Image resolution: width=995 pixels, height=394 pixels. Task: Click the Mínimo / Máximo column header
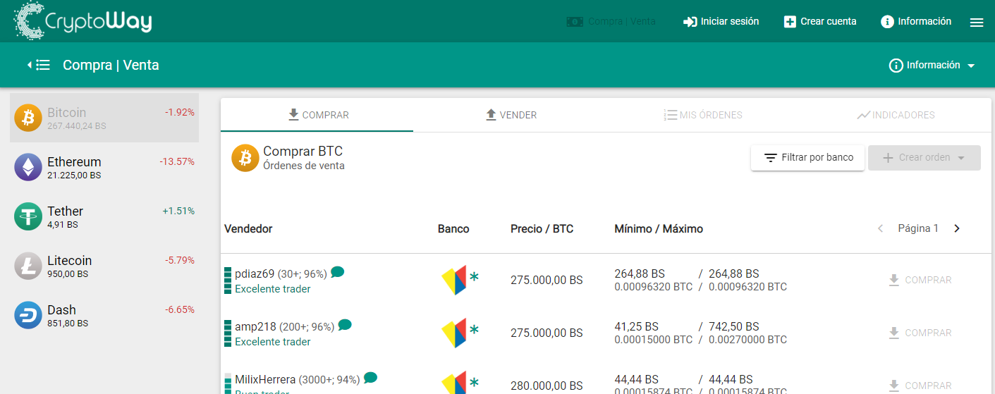[659, 229]
